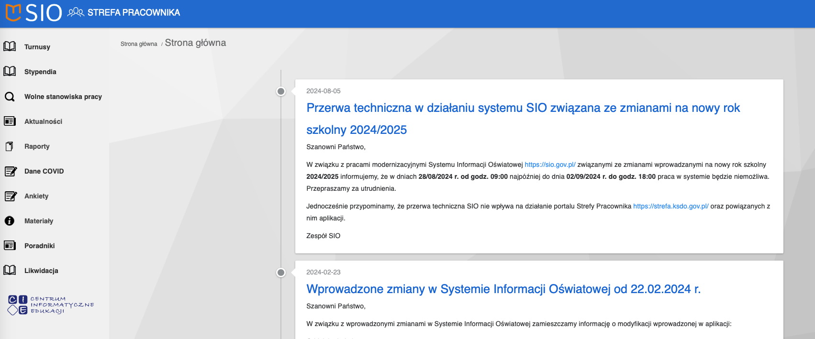Click the Centrum Informatyczne Edukacji logo
The image size is (815, 339).
pyautogui.click(x=51, y=305)
